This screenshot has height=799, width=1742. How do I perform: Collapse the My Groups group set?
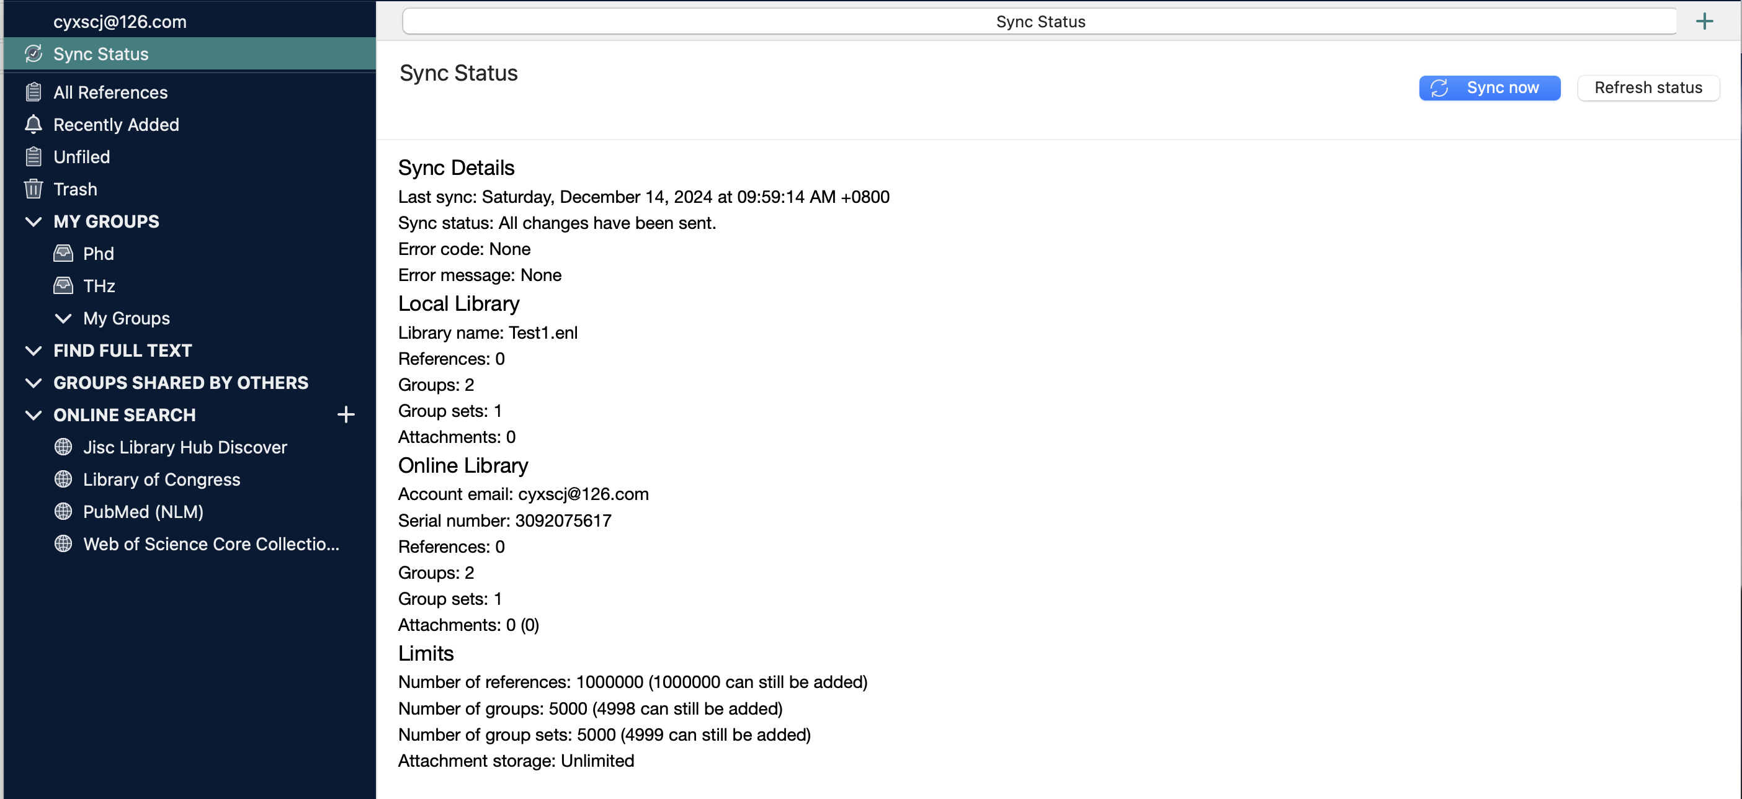tap(63, 318)
